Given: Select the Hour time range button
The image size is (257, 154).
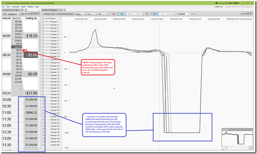Looking at the screenshot, I should [x=114, y=14].
